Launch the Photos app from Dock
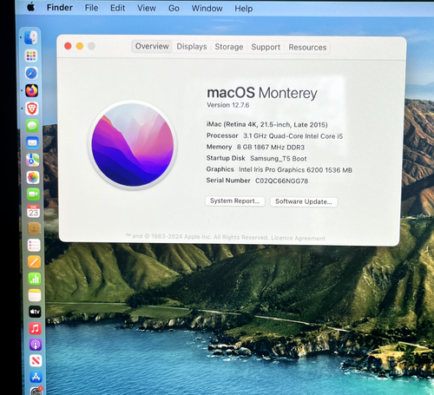Screen dimensions: 434x395 click(x=33, y=177)
